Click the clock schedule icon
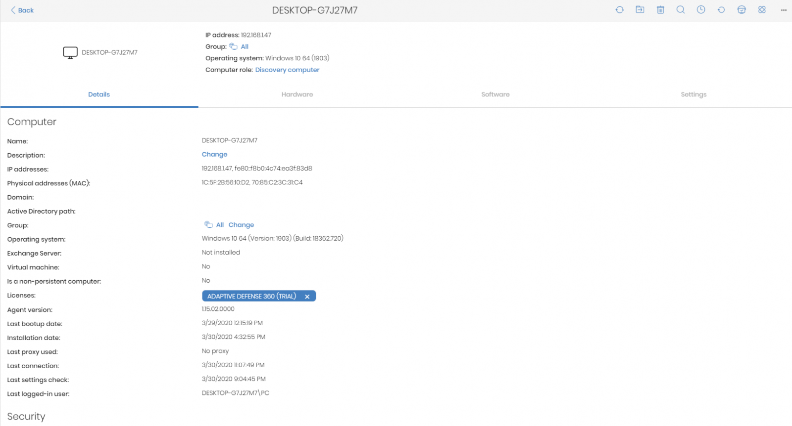The height and width of the screenshot is (426, 792). tap(701, 10)
